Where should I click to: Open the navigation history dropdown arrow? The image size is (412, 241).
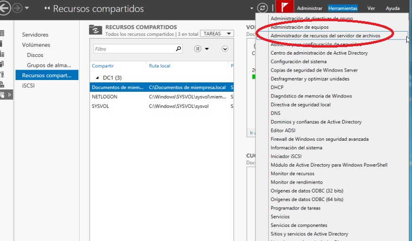26,8
